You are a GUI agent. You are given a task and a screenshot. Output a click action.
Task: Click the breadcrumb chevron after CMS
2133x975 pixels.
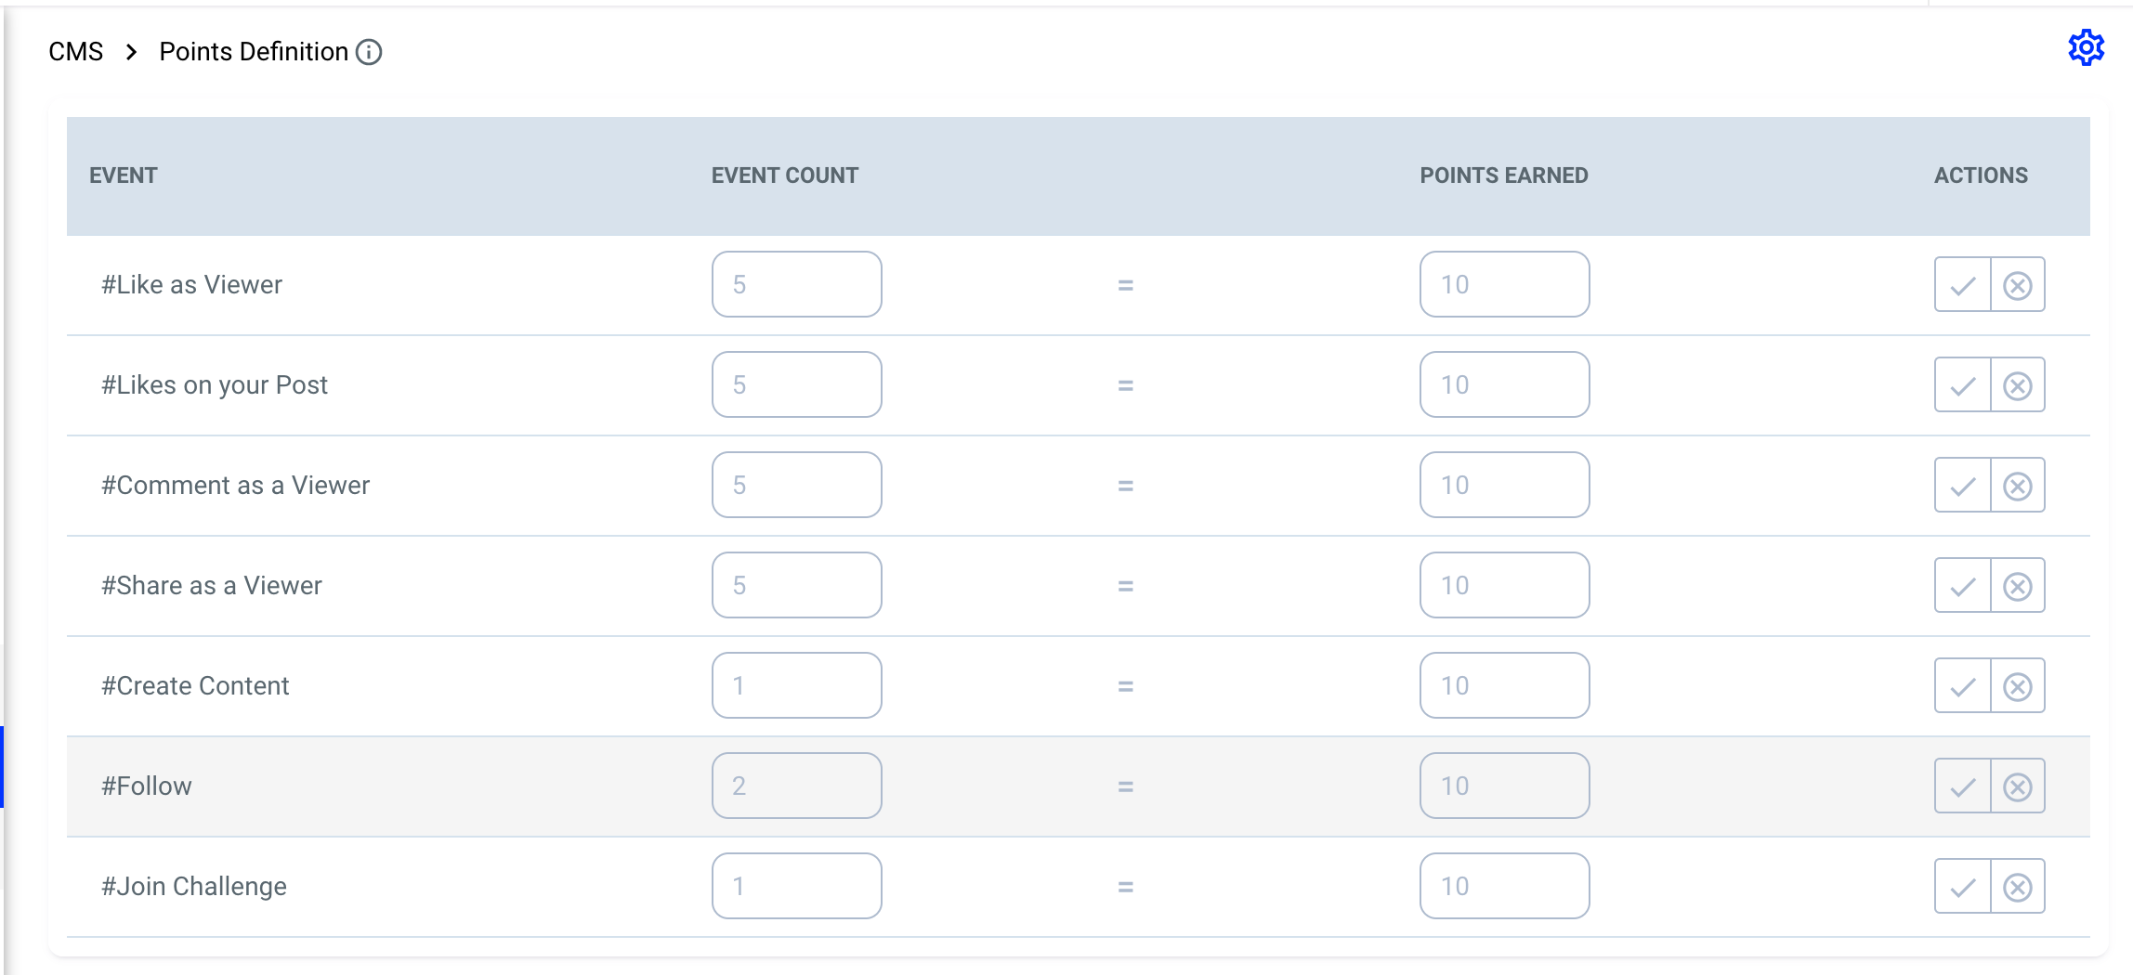point(131,52)
